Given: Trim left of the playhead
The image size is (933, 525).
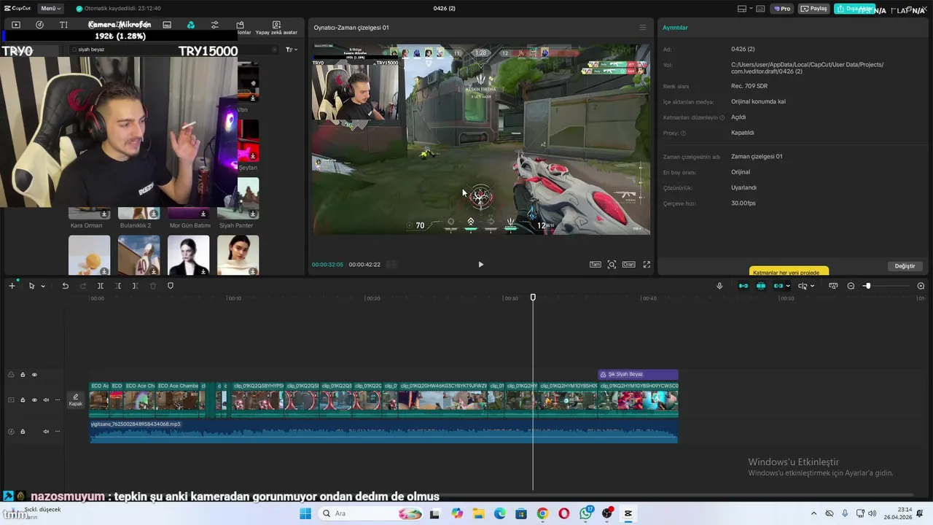Looking at the screenshot, I should click(x=118, y=286).
